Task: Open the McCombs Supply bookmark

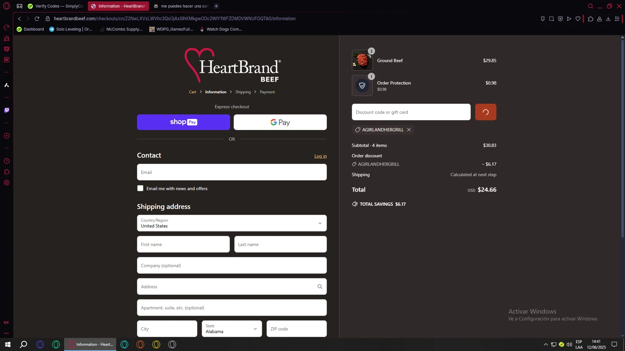Action: click(x=121, y=29)
